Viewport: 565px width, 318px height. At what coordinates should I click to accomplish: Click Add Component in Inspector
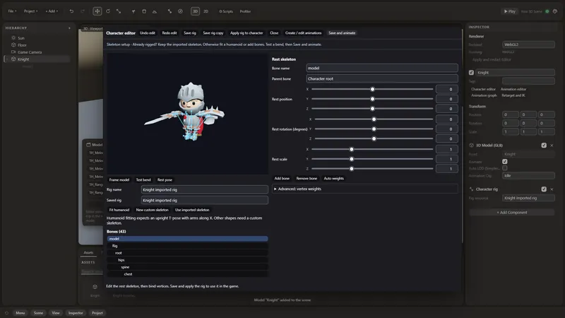pos(511,213)
